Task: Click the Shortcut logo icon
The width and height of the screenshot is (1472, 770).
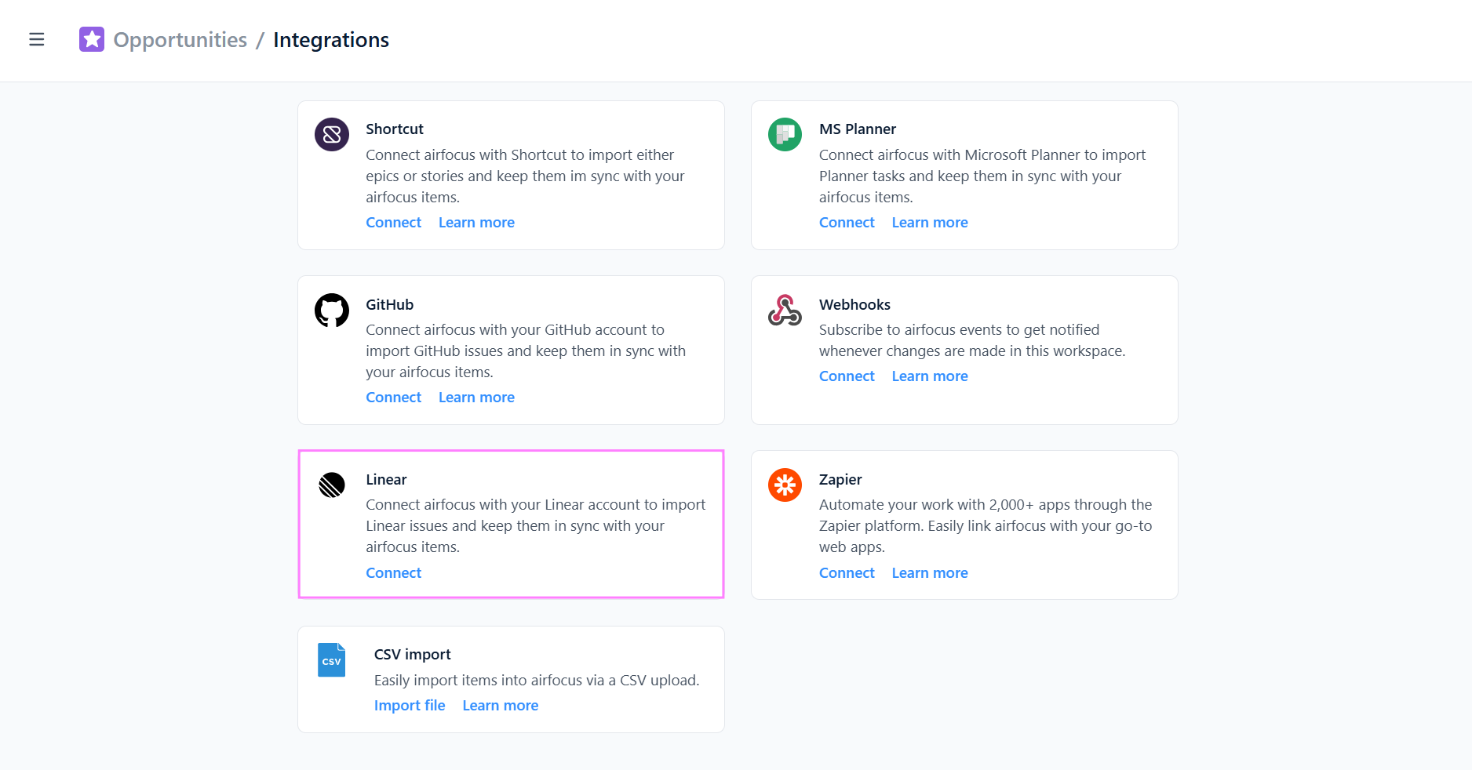Action: 332,135
